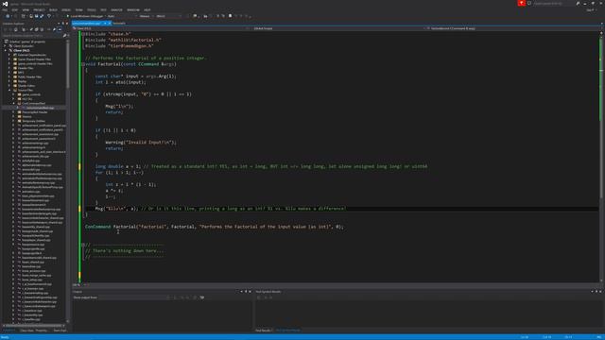The width and height of the screenshot is (605, 340).
Task: Toggle Preview Selected Items in Solution Explorer
Action: (60, 29)
